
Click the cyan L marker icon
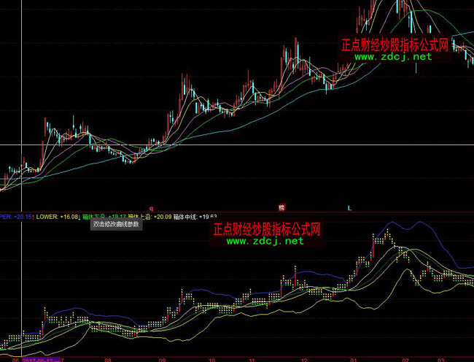pos(349,208)
